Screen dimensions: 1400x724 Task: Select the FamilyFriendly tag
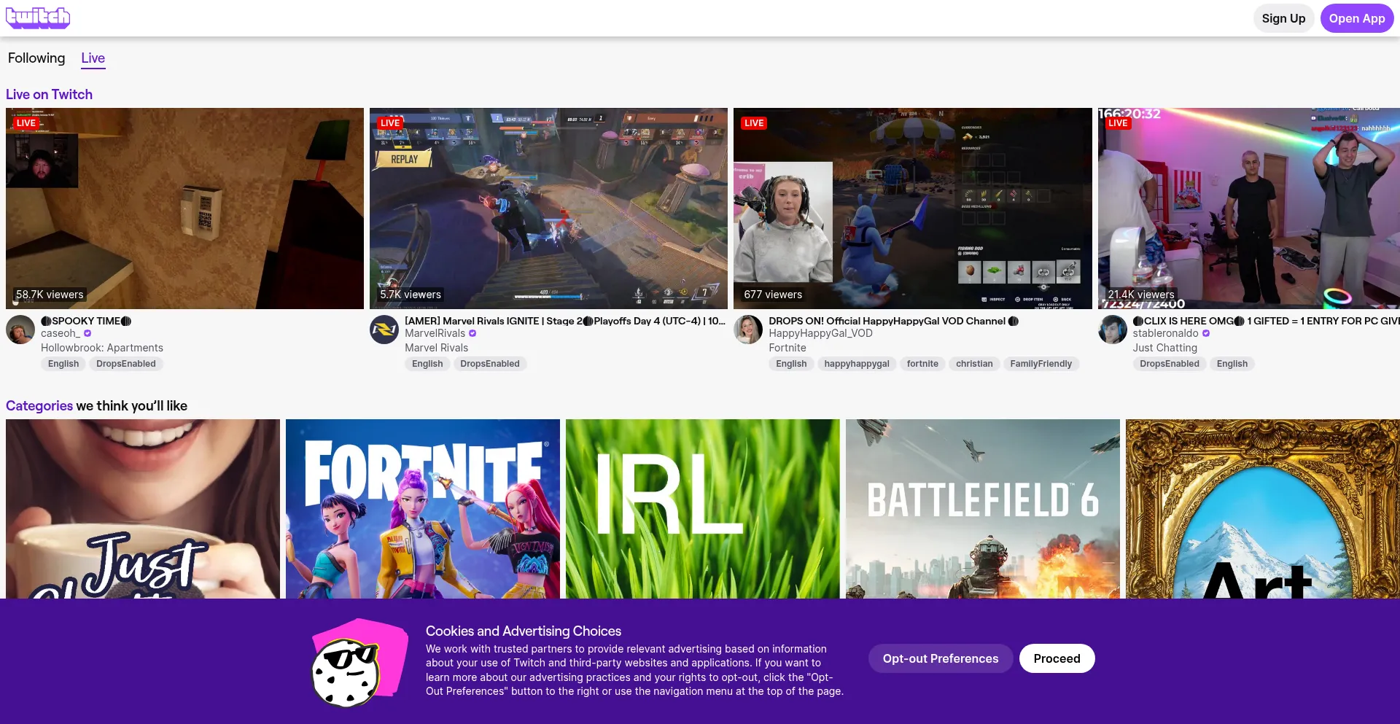(x=1041, y=364)
